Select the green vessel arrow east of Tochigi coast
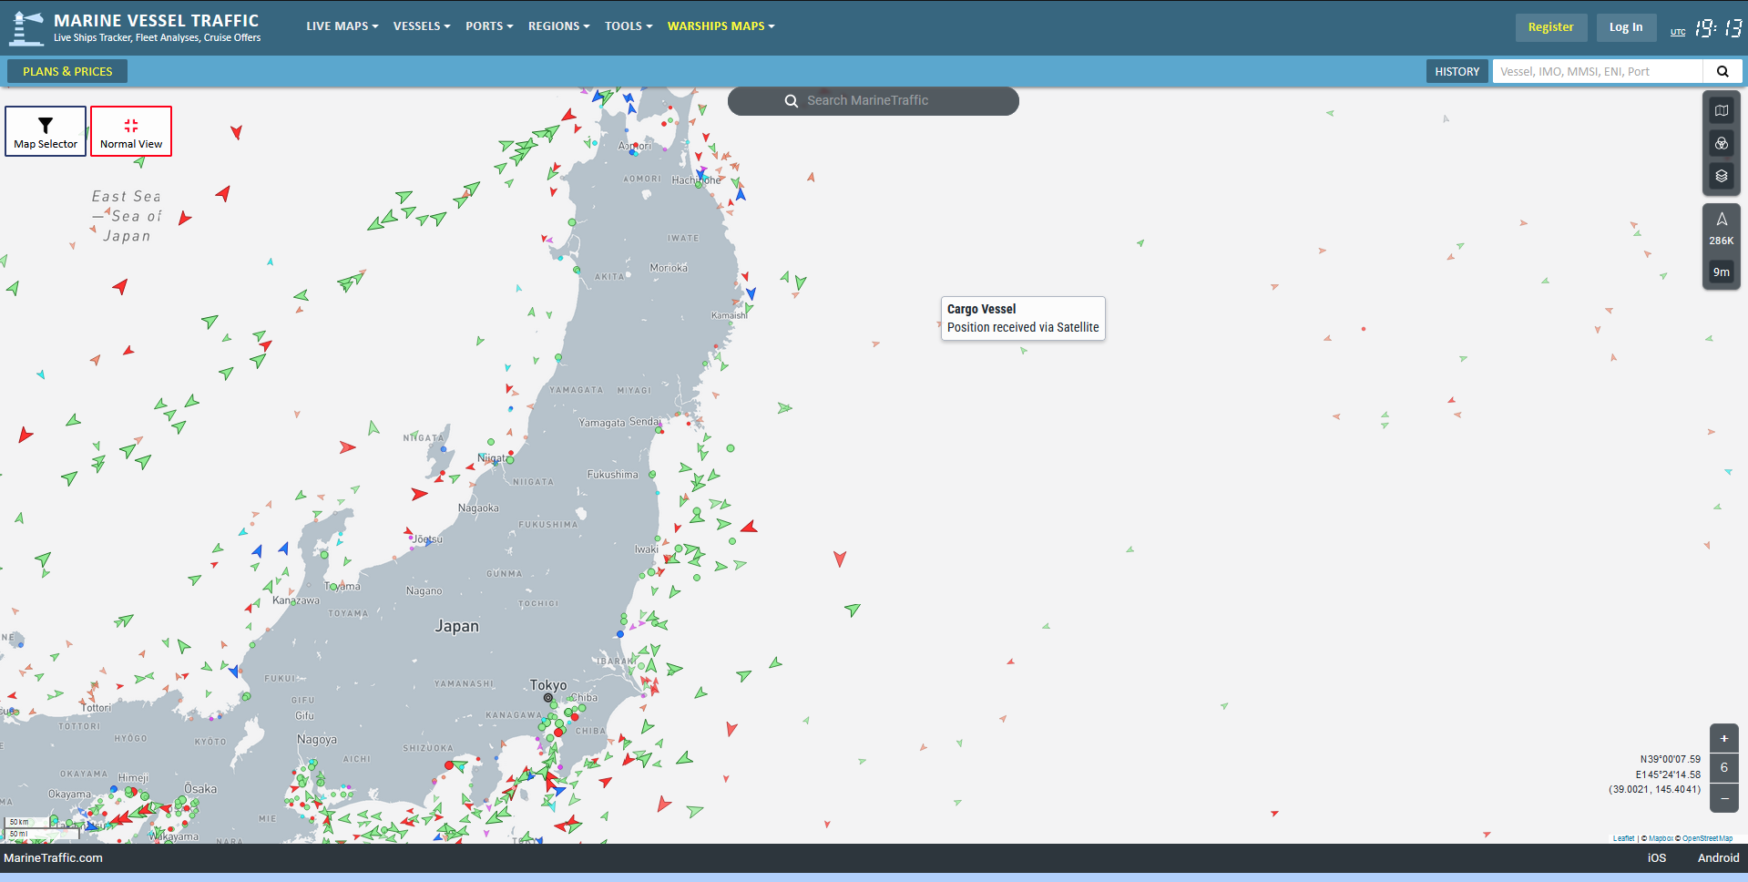 pos(853,610)
